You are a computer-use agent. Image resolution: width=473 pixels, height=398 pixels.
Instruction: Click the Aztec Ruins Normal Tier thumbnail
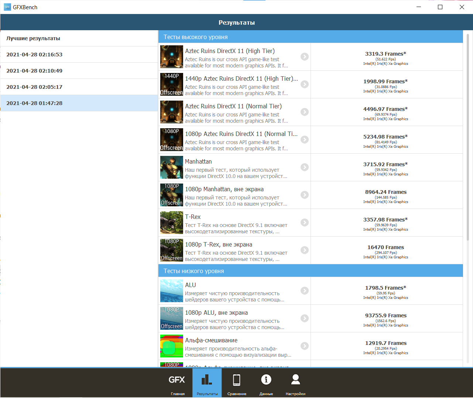tap(172, 112)
